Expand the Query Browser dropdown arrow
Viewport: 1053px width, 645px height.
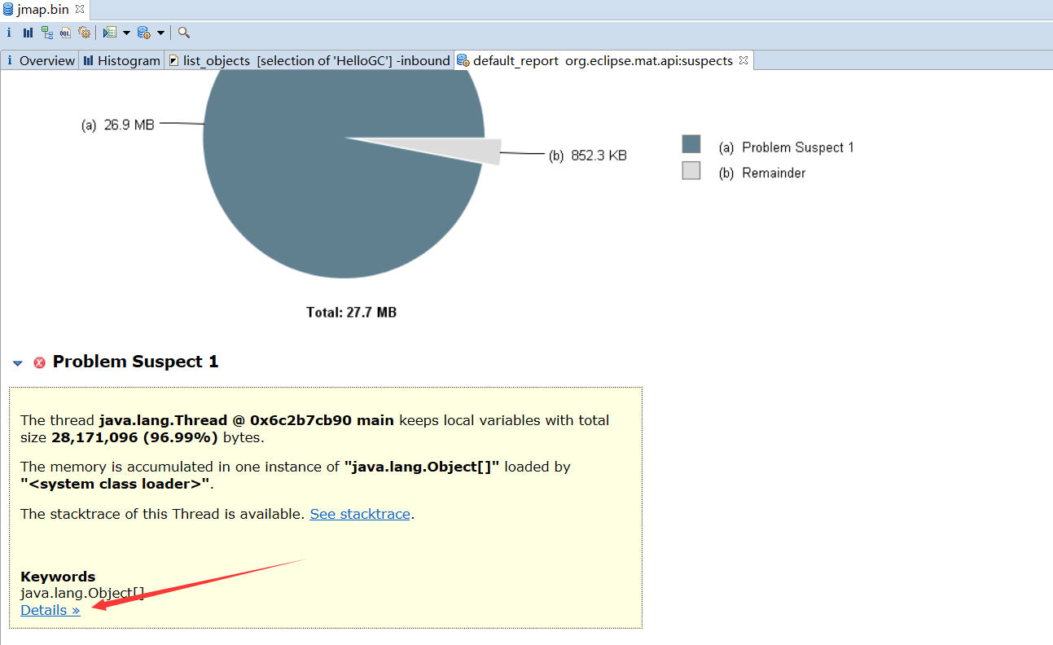126,33
